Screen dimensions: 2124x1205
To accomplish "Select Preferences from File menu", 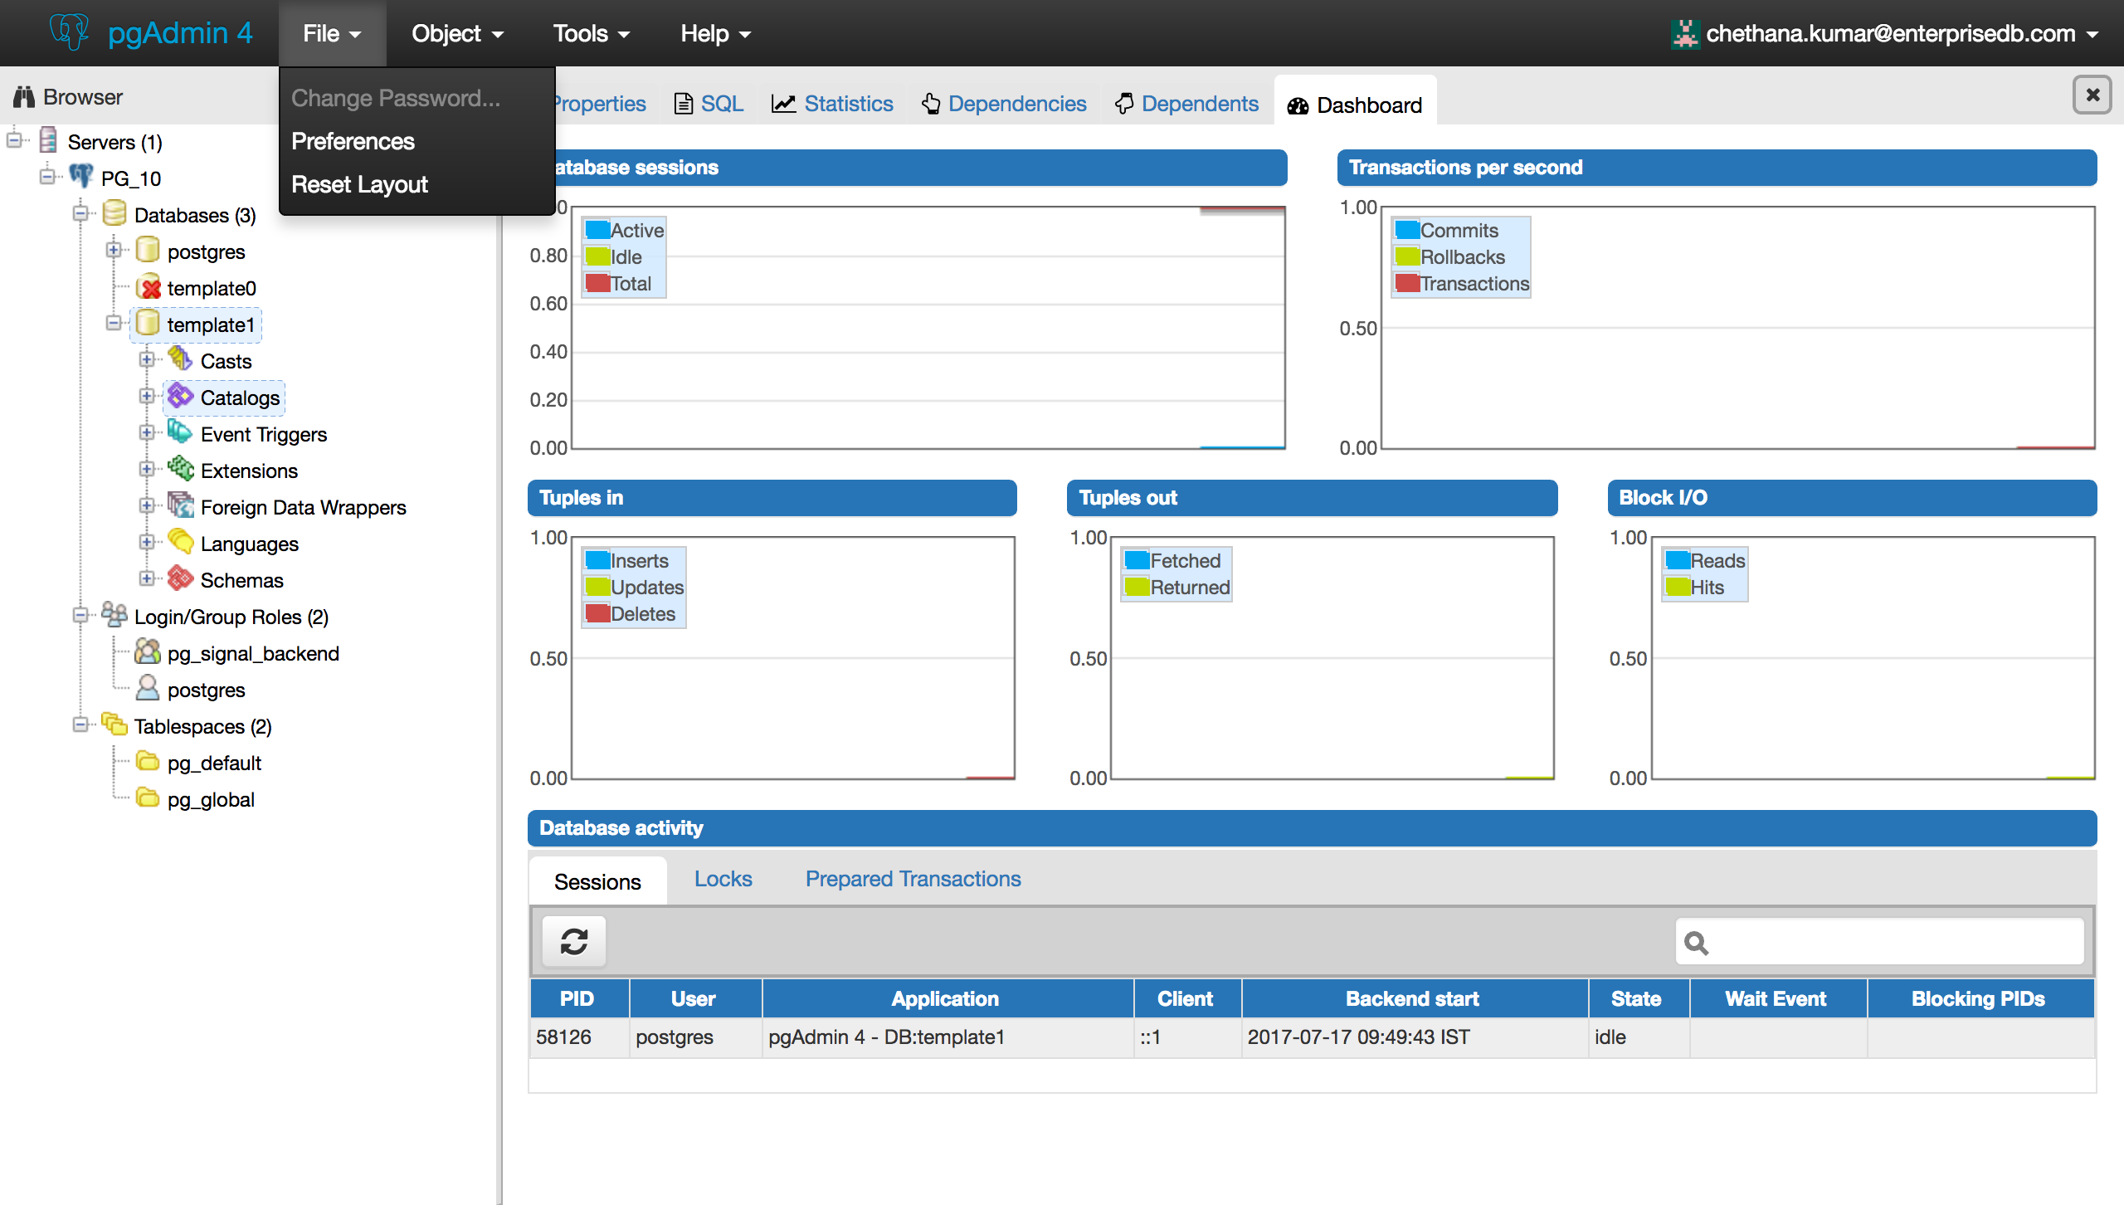I will point(353,141).
